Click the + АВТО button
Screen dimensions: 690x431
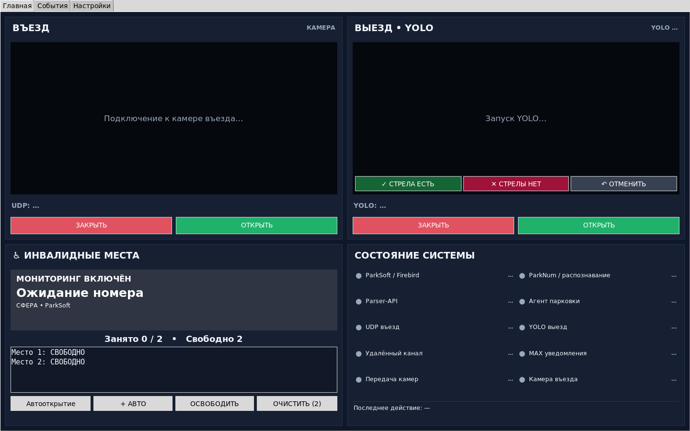133,404
